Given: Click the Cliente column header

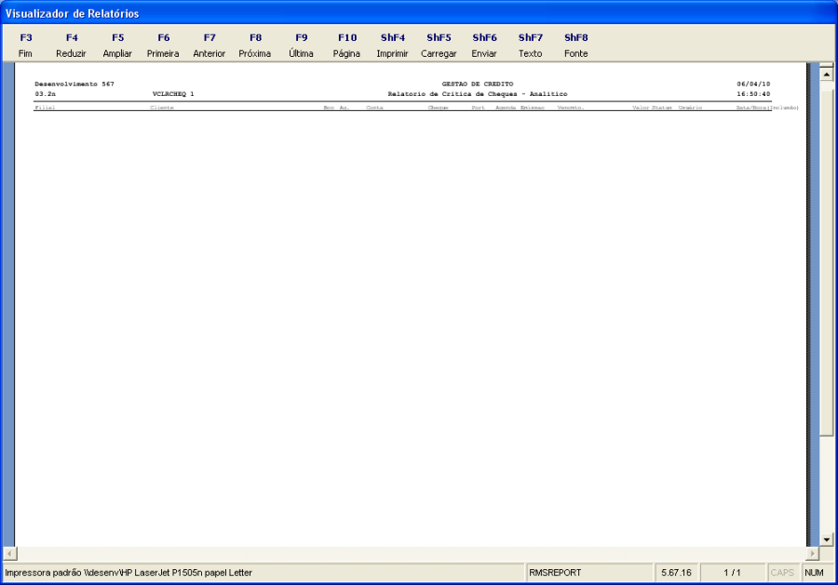Looking at the screenshot, I should (162, 107).
